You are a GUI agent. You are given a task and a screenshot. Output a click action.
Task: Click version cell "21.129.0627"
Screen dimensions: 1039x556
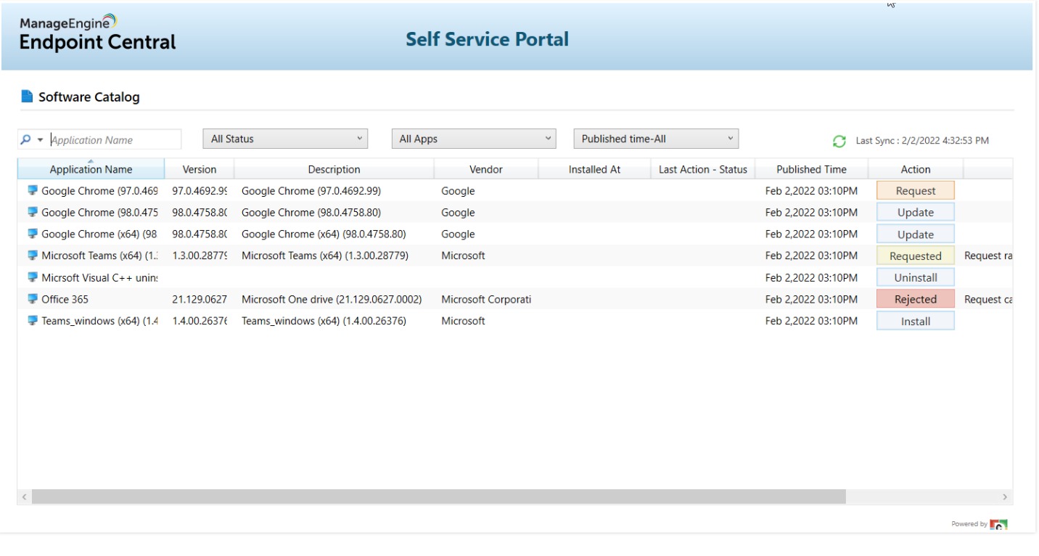(x=200, y=299)
